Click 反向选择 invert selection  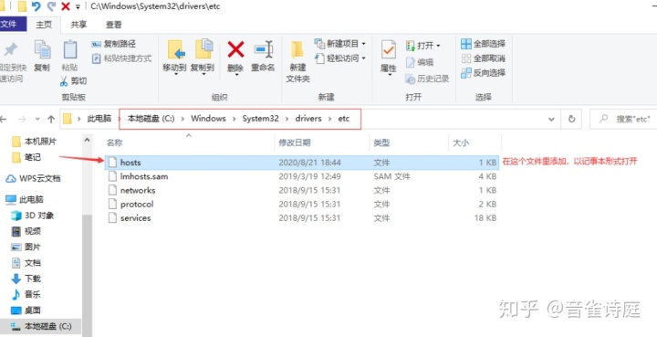tap(483, 73)
